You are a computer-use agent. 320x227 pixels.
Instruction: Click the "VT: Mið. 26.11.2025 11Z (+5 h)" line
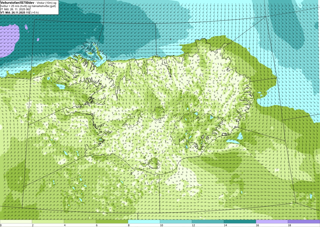(x=19, y=12)
